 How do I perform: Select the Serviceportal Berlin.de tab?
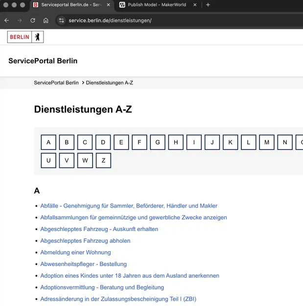(x=71, y=5)
